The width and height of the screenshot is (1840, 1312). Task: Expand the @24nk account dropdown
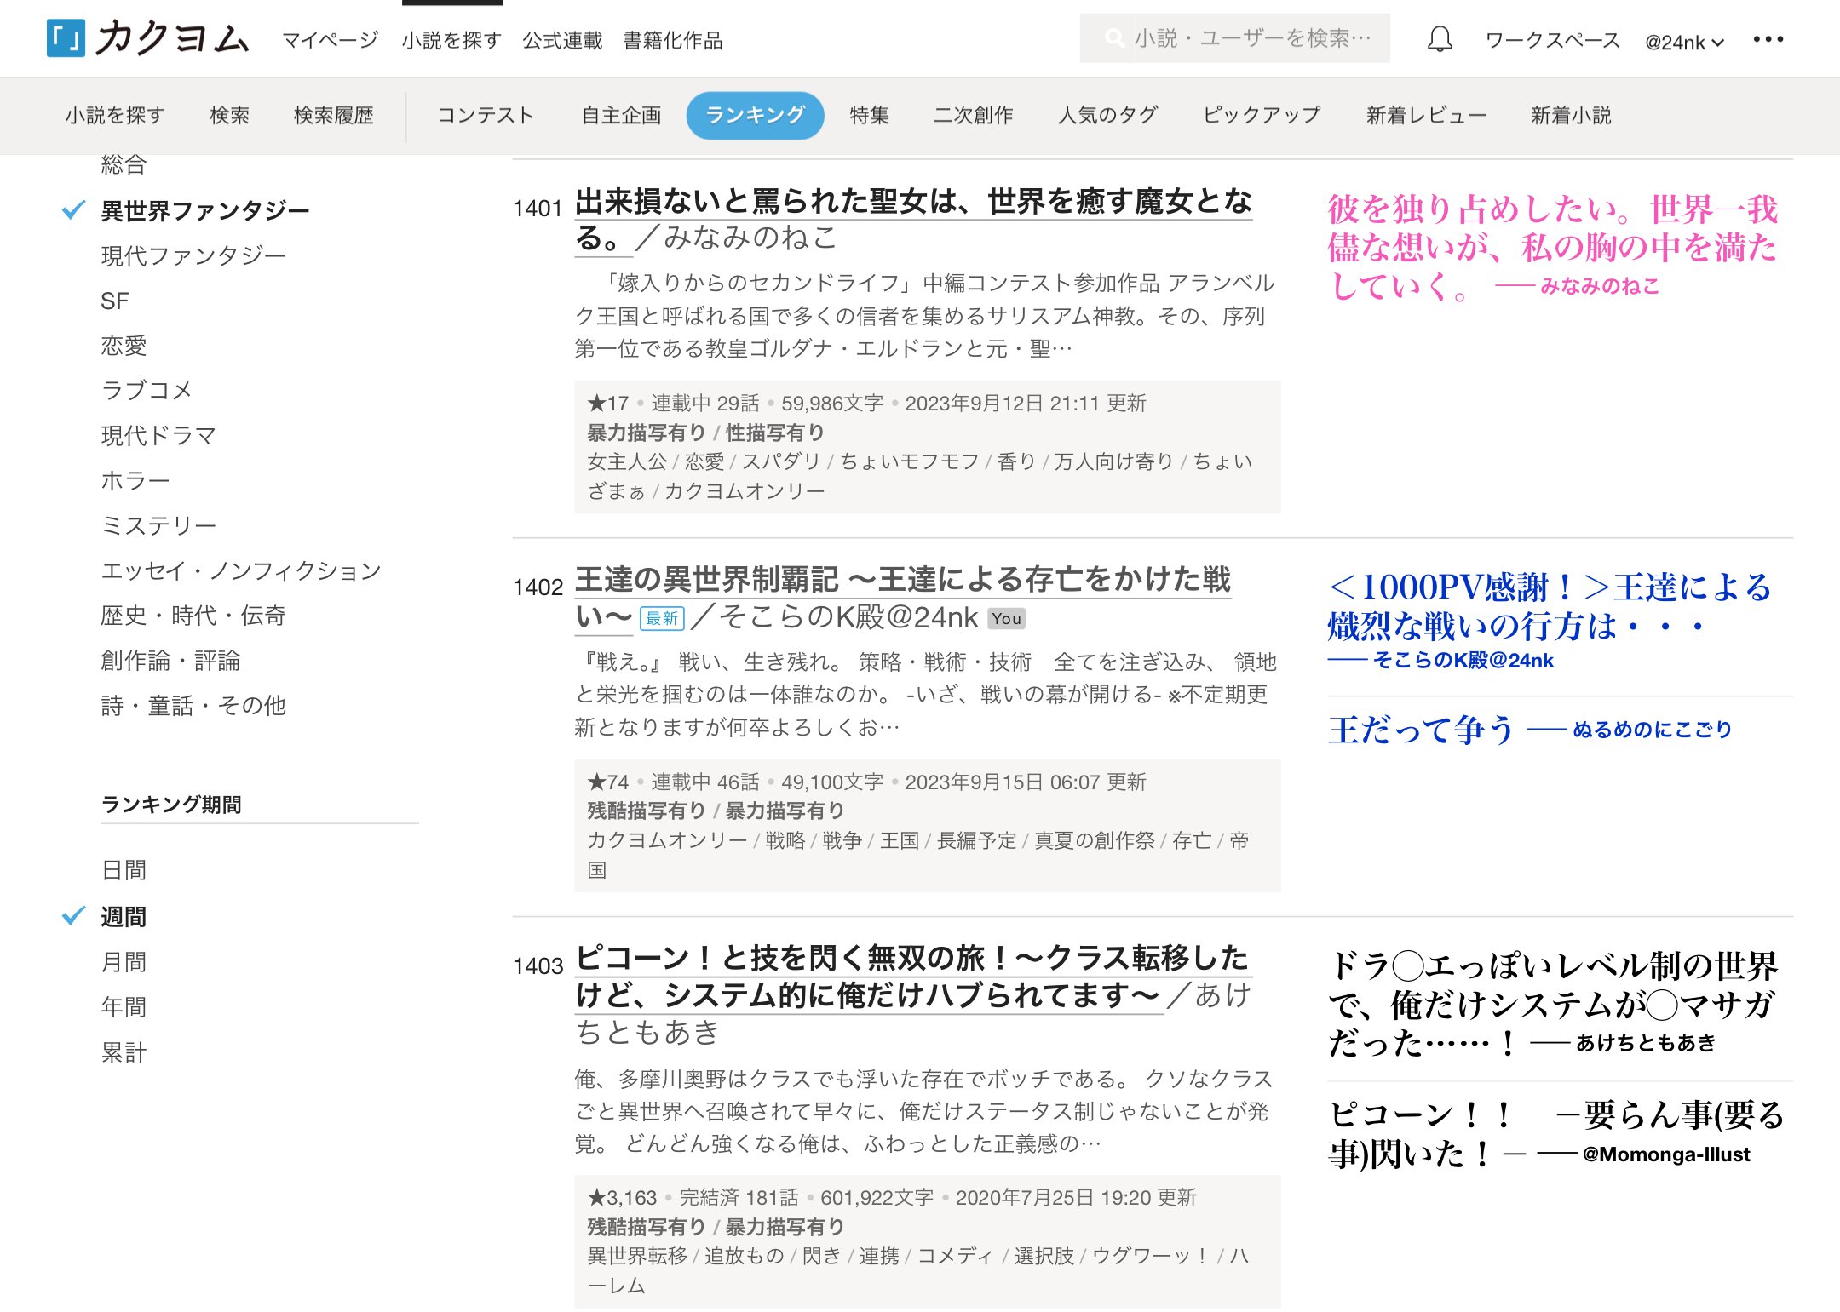click(1683, 42)
